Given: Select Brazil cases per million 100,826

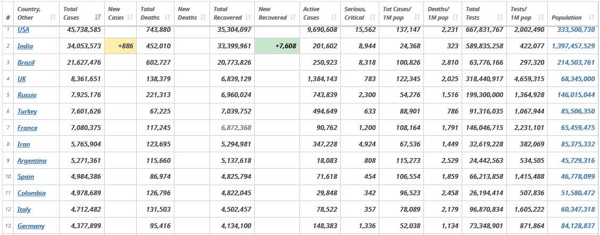Looking at the screenshot, I should coord(408,63).
